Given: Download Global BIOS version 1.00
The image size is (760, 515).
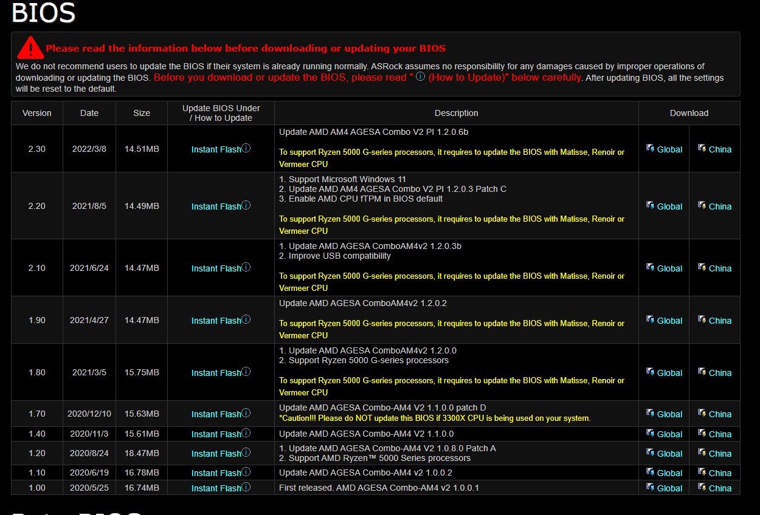Looking at the screenshot, I should [669, 488].
